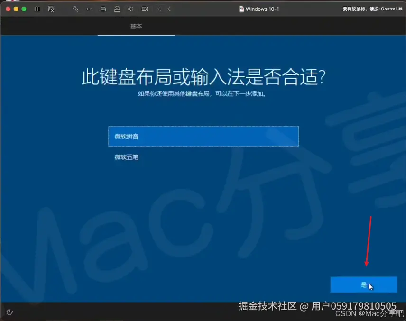406x321 pixels.
Task: Click the sound output icon in the toolbar
Action: coord(131,9)
